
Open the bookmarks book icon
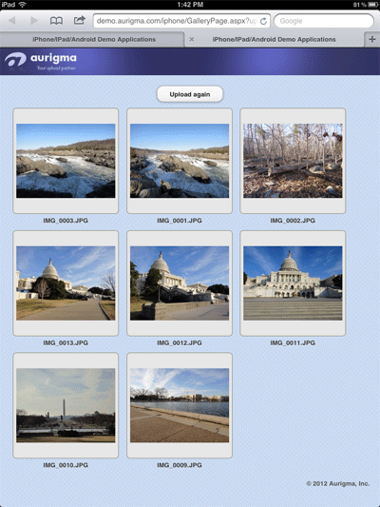click(x=56, y=21)
